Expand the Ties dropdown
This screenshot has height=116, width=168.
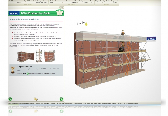[91, 1]
